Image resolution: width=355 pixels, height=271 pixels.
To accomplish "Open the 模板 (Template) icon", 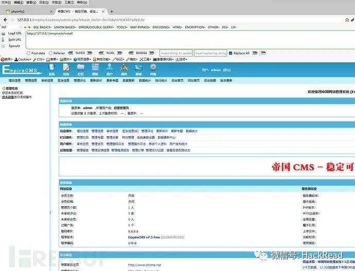I will coord(95,69).
